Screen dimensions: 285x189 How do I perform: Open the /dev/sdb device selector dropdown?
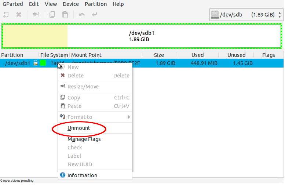click(x=246, y=15)
